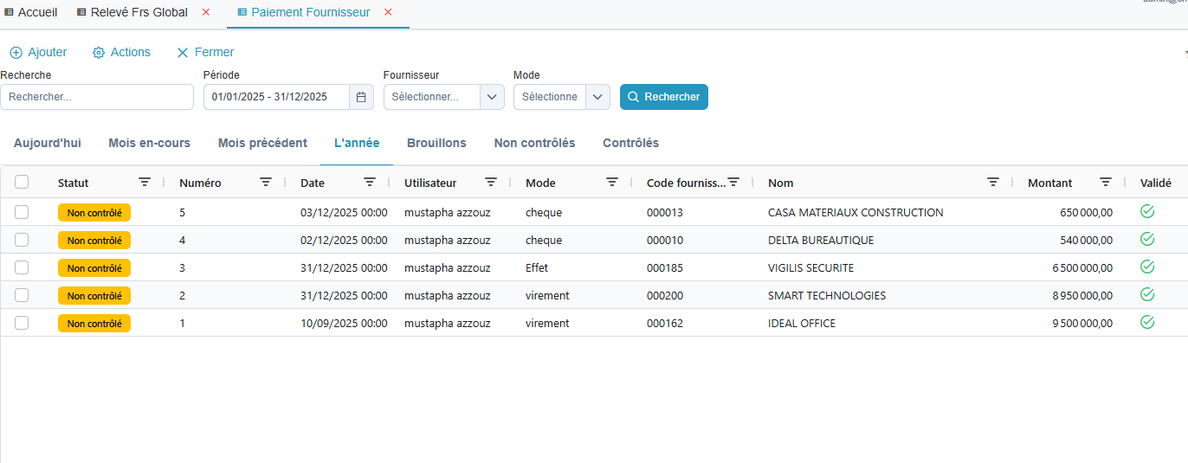The image size is (1188, 463).
Task: Focus the Recherche text input field
Action: [x=97, y=97]
